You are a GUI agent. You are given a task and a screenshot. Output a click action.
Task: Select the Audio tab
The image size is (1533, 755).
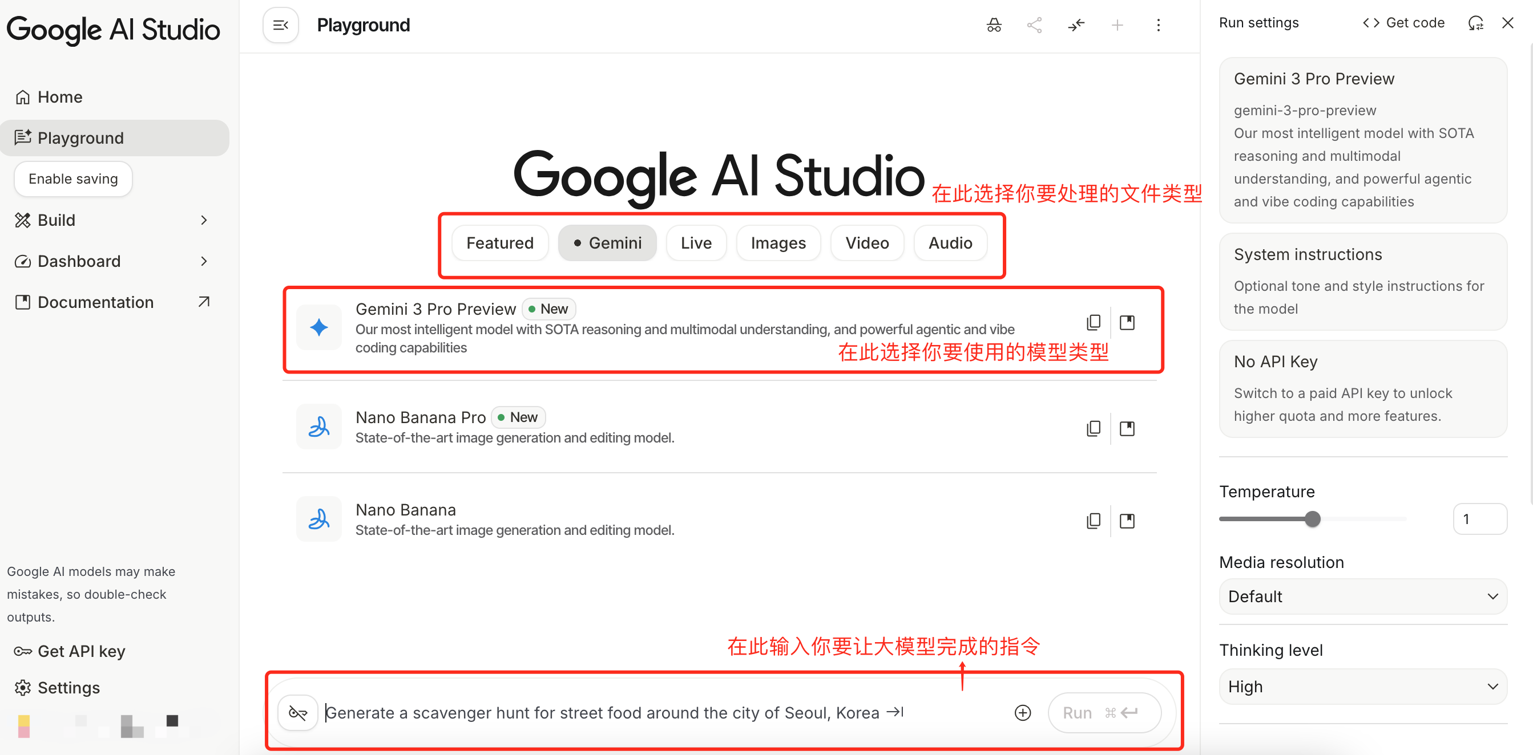pos(950,243)
